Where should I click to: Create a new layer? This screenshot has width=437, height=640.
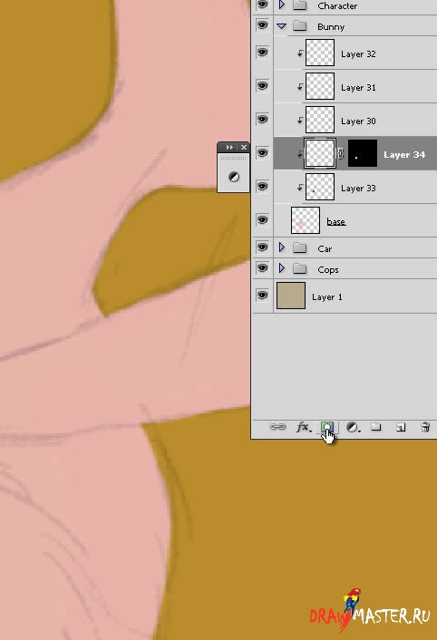point(401,427)
